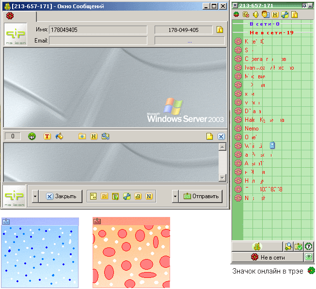
Task: Click the blue skin preview thumbnail
Action: coord(40,253)
